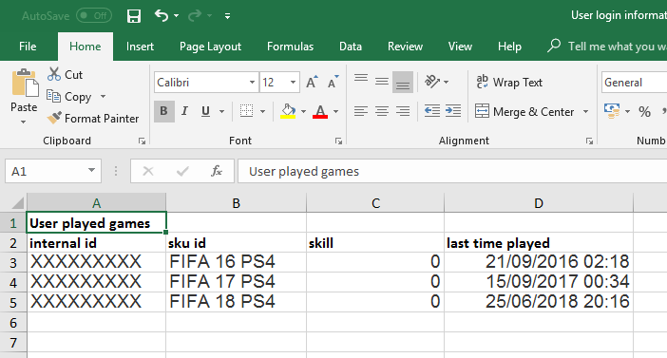The image size is (667, 358).
Task: Cancel the formula bar entry
Action: pyautogui.click(x=148, y=171)
